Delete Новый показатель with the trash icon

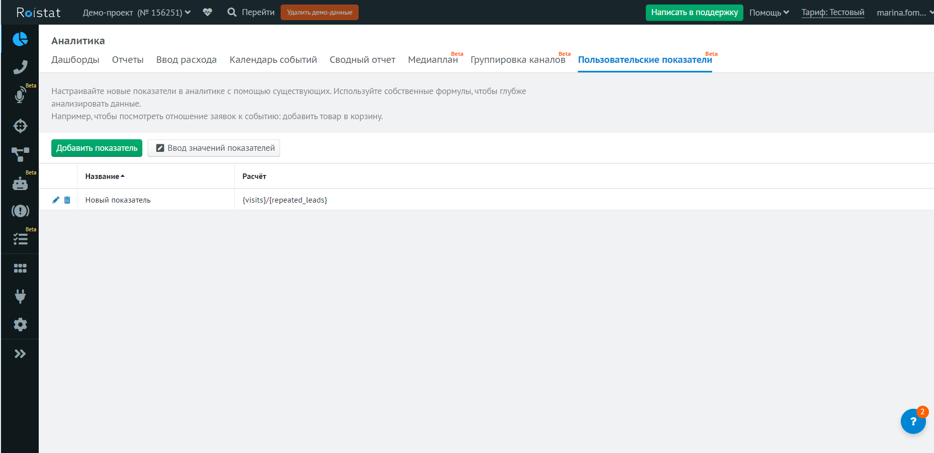(x=67, y=200)
